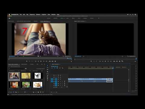
Task: Switch to Audio workspace
Action: click(x=79, y=18)
